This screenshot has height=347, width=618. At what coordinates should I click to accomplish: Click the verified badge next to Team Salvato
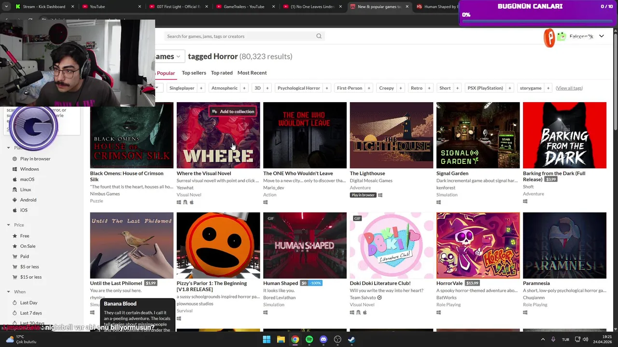point(379,298)
